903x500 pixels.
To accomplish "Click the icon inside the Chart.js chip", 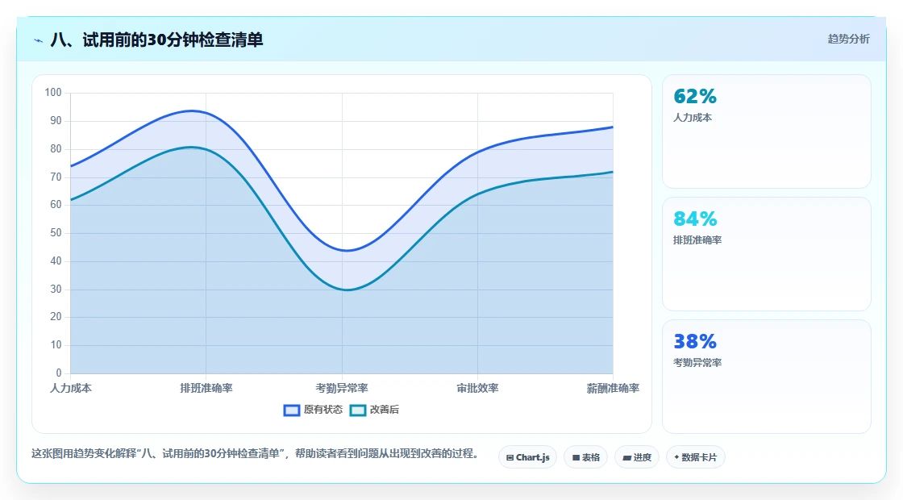I will [x=510, y=458].
